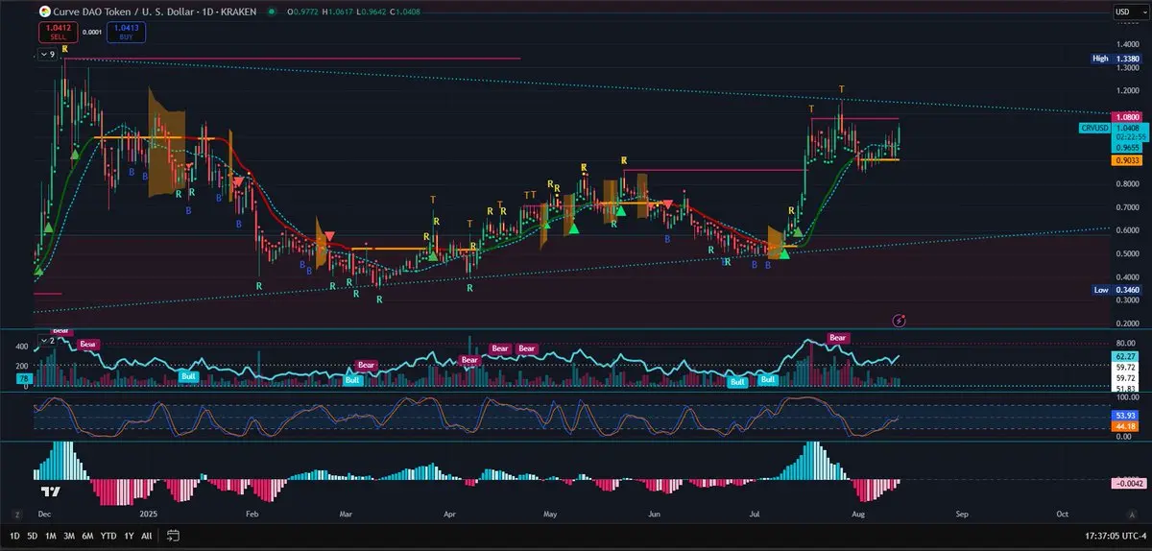Screen dimensions: 1152x551
Task: Expand the collapsed 9 indicators legend
Action: pyautogui.click(x=46, y=55)
